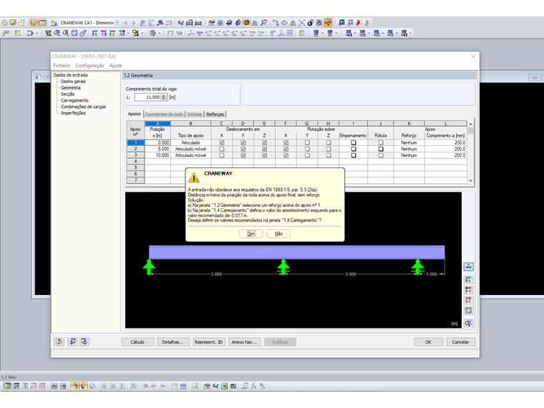Image resolution: width=544 pixels, height=408 pixels.
Task: Click the zoom window magnifier toolbar icon
Action: coord(57,33)
